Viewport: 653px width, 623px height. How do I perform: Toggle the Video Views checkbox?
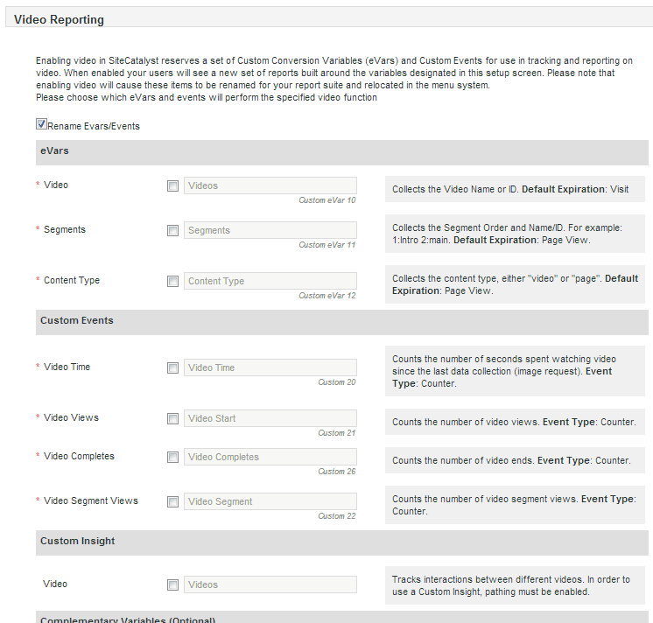pos(172,418)
